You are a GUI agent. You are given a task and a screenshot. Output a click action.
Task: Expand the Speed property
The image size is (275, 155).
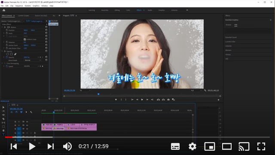[4, 66]
